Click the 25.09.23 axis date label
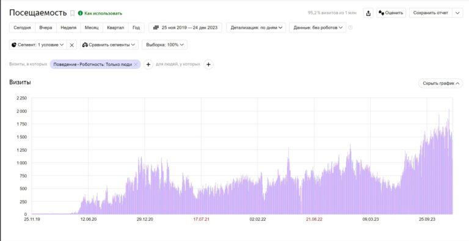The height and width of the screenshot is (241, 469). coord(427,220)
